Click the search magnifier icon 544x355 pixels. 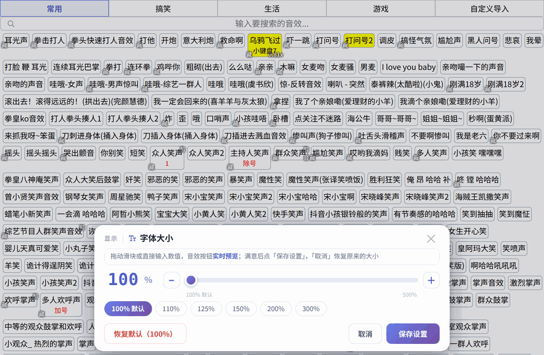(x=11, y=23)
